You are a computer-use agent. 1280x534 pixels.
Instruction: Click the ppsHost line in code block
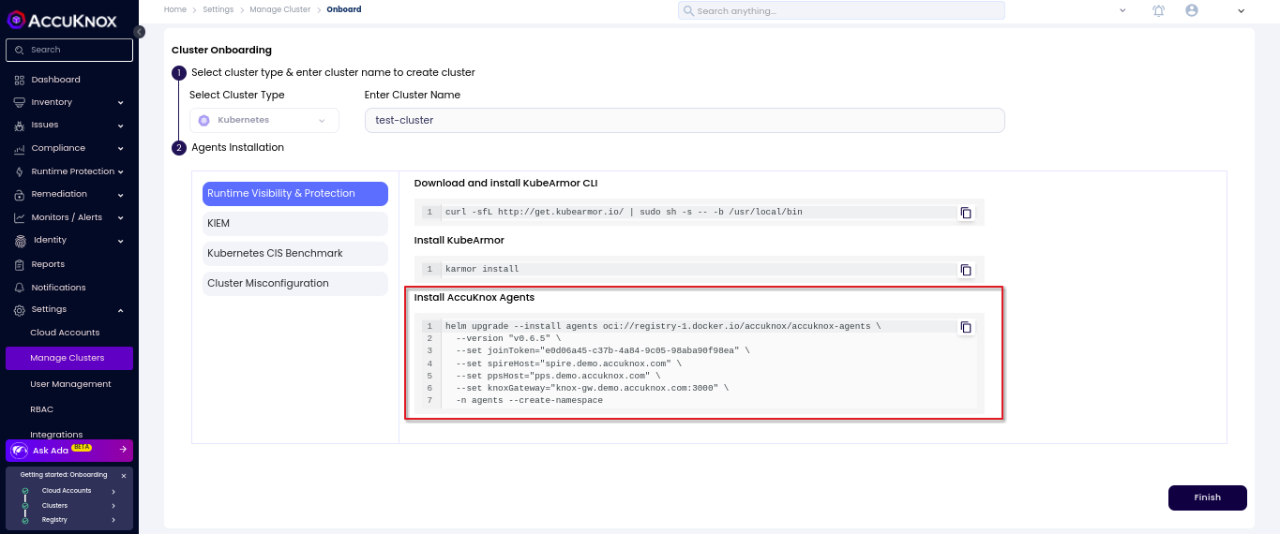point(559,376)
